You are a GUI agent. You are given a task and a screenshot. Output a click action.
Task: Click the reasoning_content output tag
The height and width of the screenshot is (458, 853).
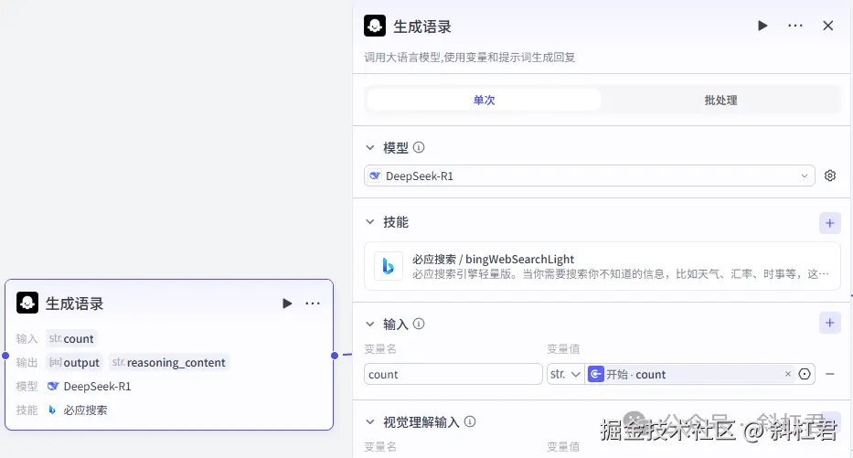click(169, 363)
